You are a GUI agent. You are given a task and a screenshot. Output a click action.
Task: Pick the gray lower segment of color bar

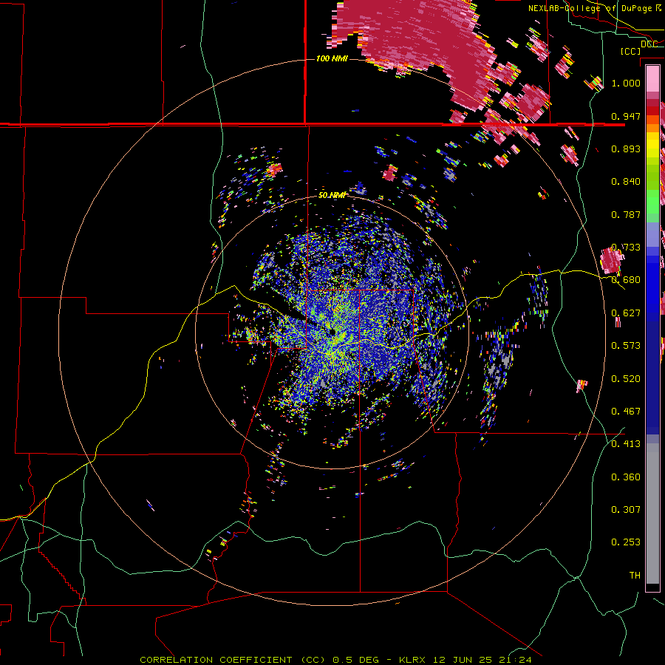(x=652, y=514)
